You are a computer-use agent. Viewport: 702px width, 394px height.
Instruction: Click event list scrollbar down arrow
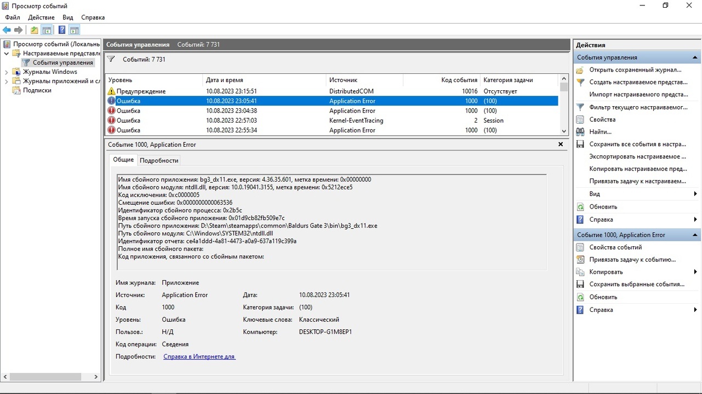564,131
